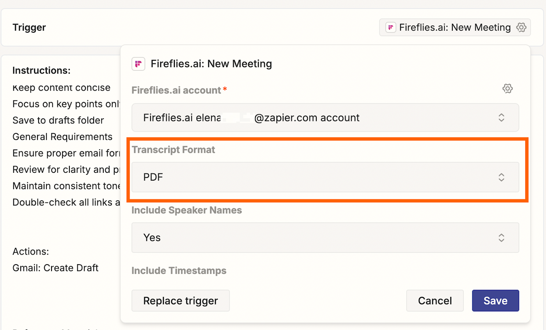Click the Instructions heading
This screenshot has height=330, width=546.
pyautogui.click(x=41, y=70)
